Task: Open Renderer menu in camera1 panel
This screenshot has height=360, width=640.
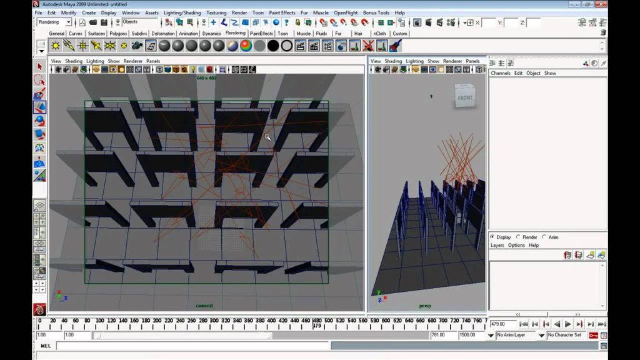Action: click(x=132, y=61)
